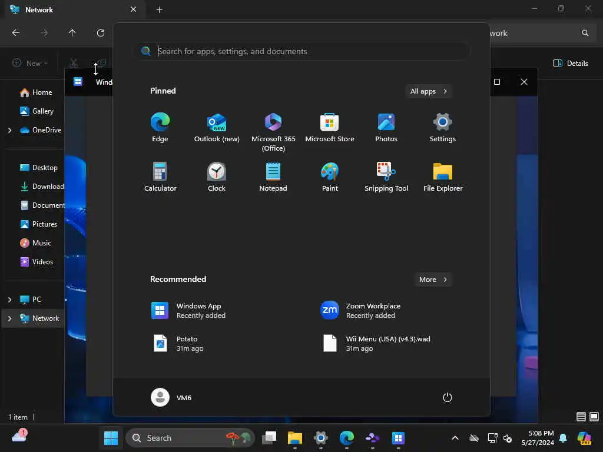Open the clock showing 5:08 PM

pyautogui.click(x=537, y=438)
